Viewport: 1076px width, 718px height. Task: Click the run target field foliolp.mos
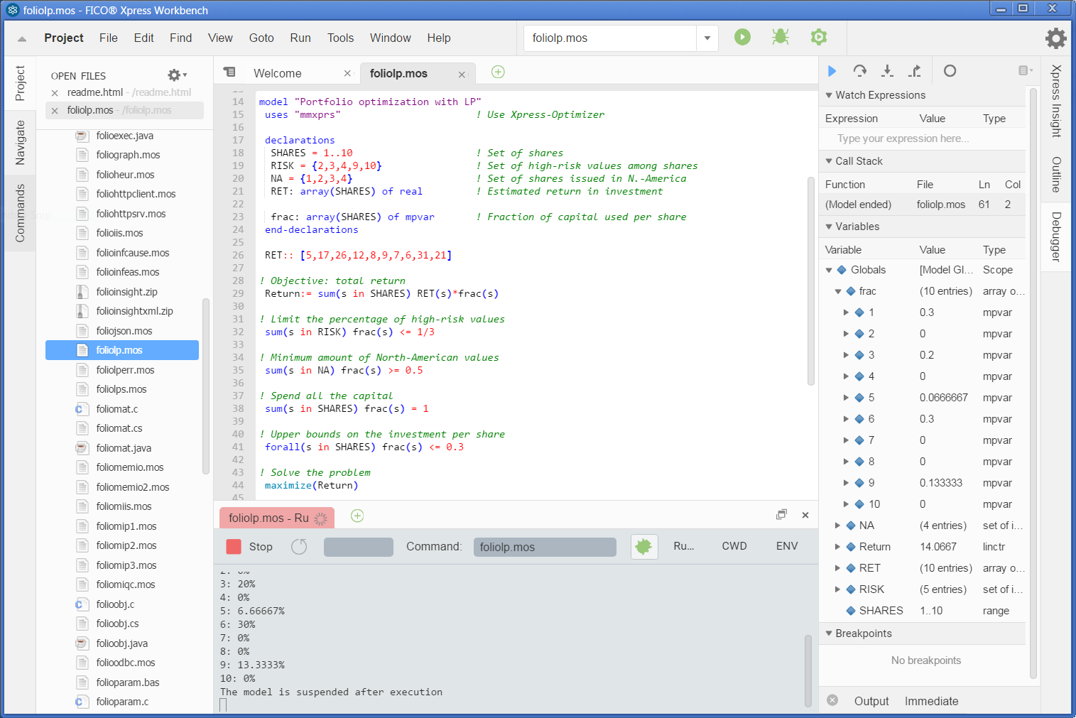(610, 38)
